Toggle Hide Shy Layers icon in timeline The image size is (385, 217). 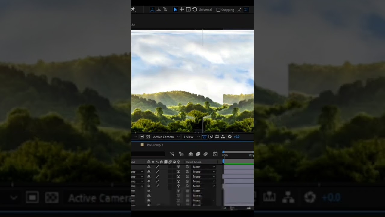(x=191, y=154)
